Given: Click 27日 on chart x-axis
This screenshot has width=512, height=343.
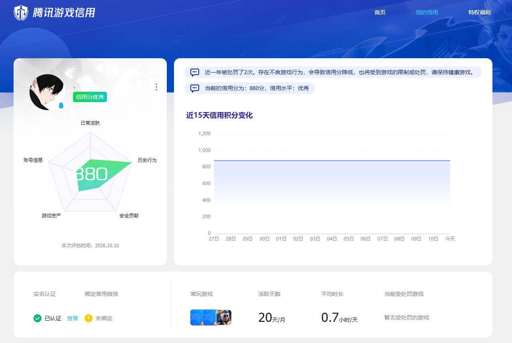Looking at the screenshot, I should click(x=214, y=239).
